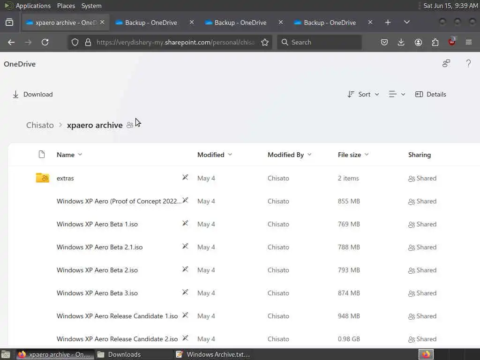Viewport: 480px width, 360px height.
Task: Click the Sharing column header
Action: coord(420,155)
